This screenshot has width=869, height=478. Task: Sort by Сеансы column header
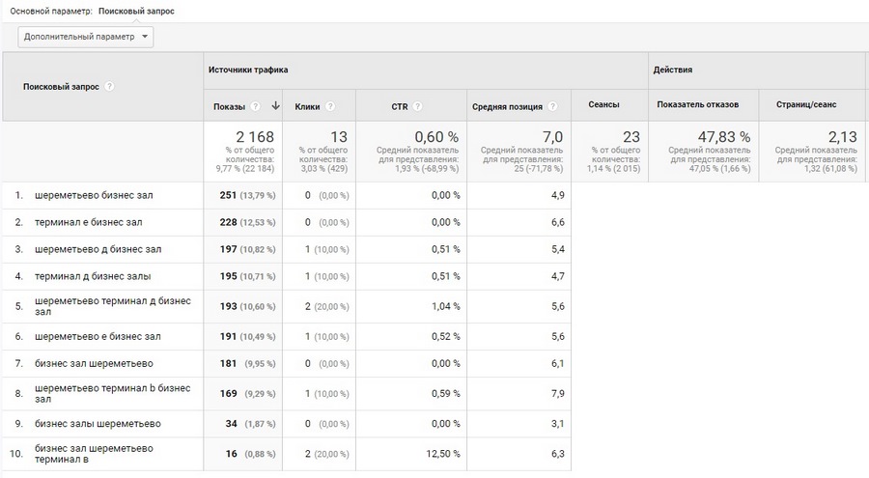click(603, 104)
